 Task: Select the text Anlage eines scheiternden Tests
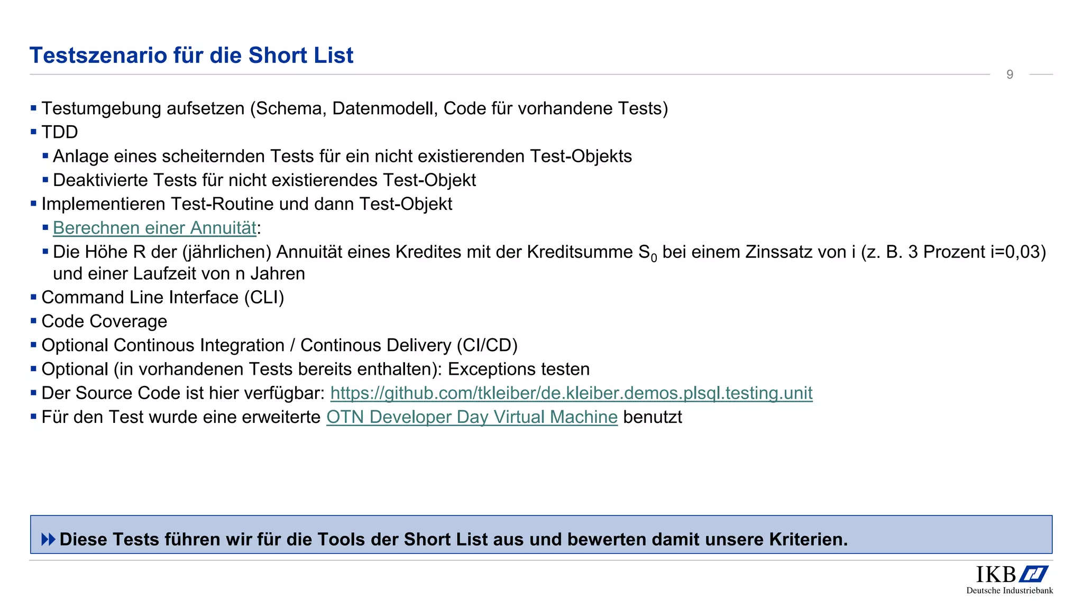[x=185, y=156]
